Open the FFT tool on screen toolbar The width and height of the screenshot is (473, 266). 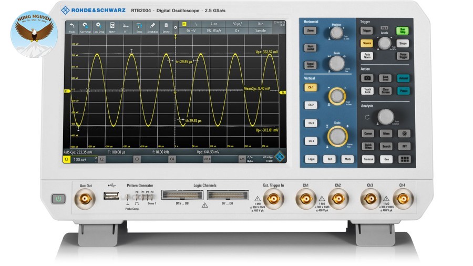pyautogui.click(x=126, y=27)
